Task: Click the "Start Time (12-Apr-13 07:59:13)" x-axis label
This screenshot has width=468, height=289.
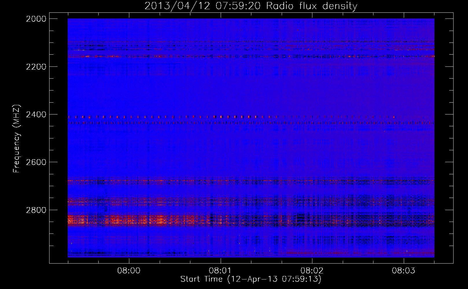Action: 251,279
